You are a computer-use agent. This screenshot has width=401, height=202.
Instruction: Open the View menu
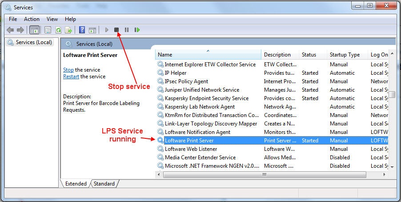[52, 19]
